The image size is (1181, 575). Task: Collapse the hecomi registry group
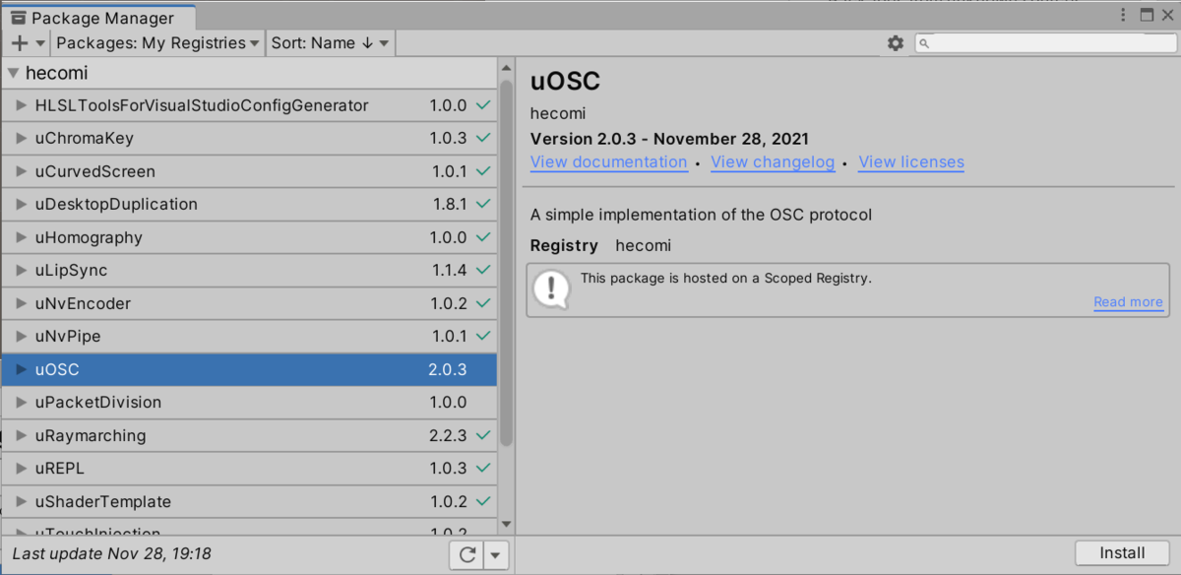[x=13, y=73]
